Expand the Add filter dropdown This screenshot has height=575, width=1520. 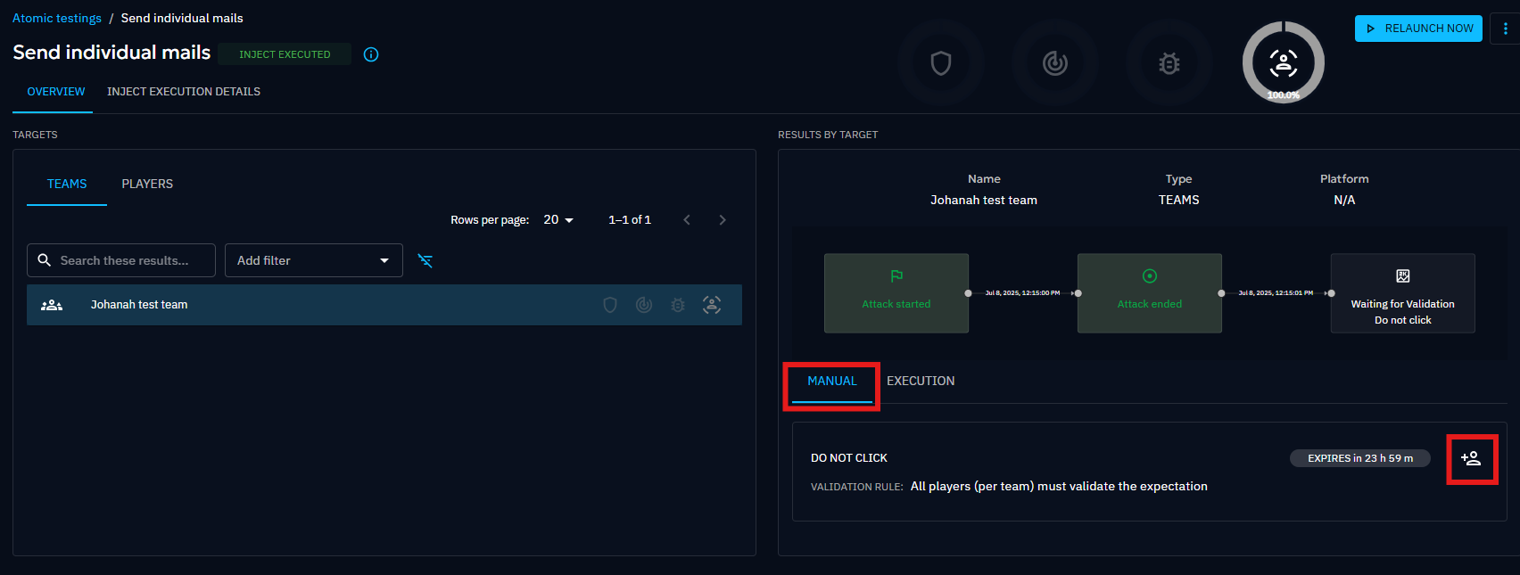pyautogui.click(x=313, y=260)
